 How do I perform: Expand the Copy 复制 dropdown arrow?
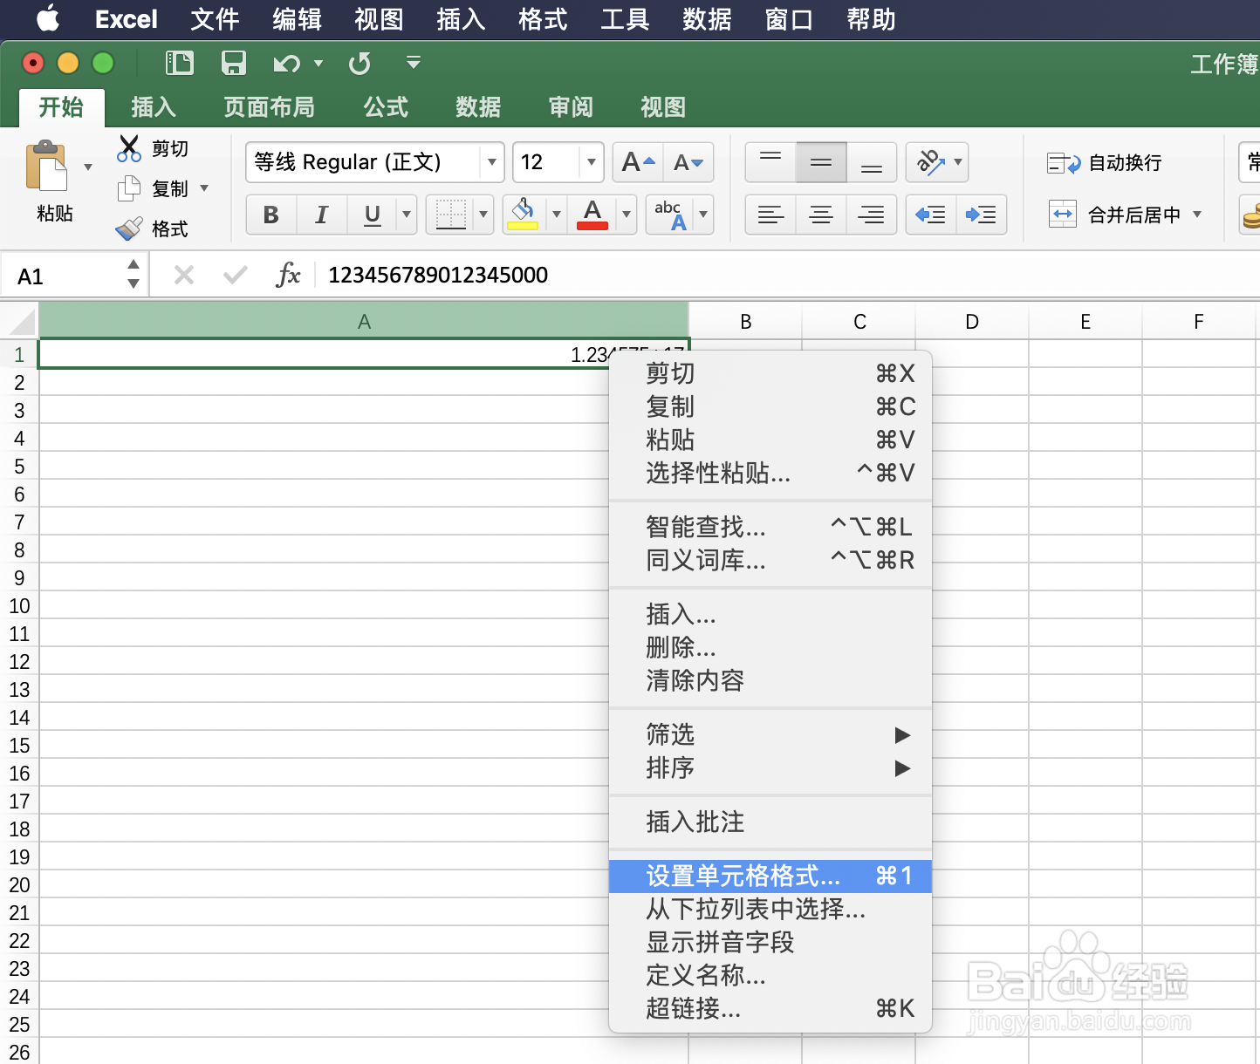[204, 188]
